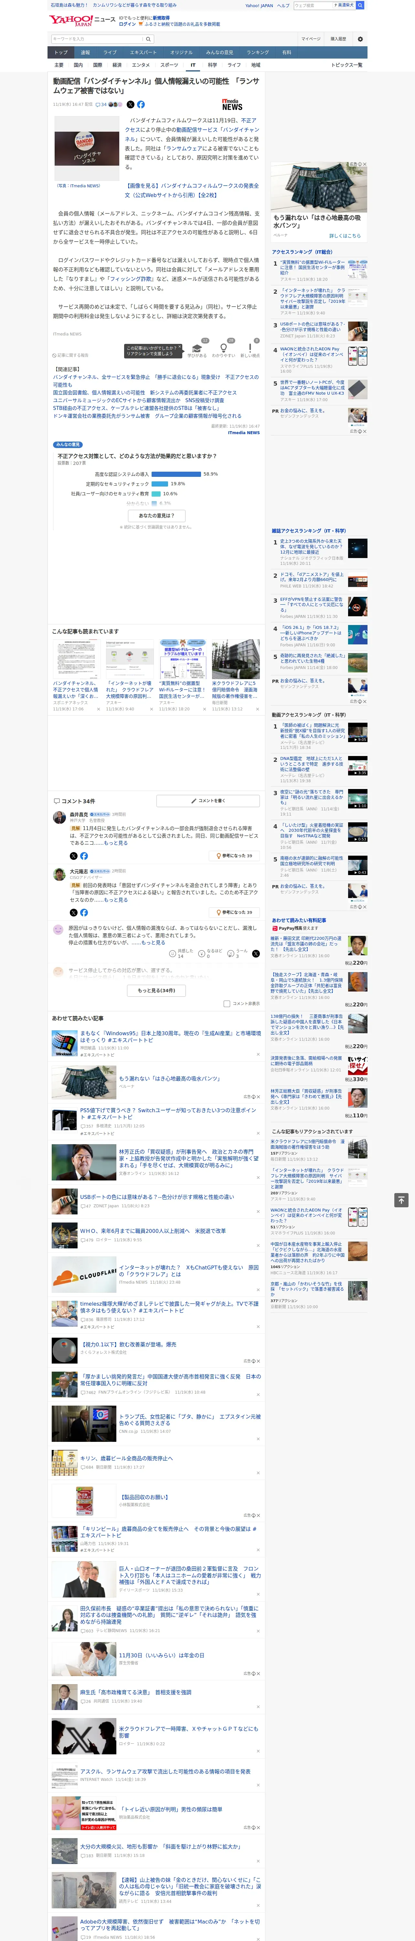Screen dimensions: 415x1941
Task: Click 参考になった 39 on 森井昌克's comment
Action: click(234, 856)
